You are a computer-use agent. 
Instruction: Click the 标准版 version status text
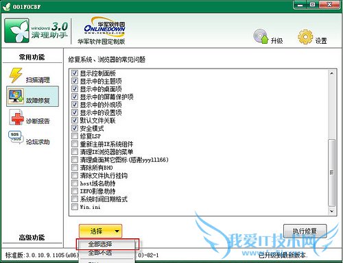click(x=42, y=255)
